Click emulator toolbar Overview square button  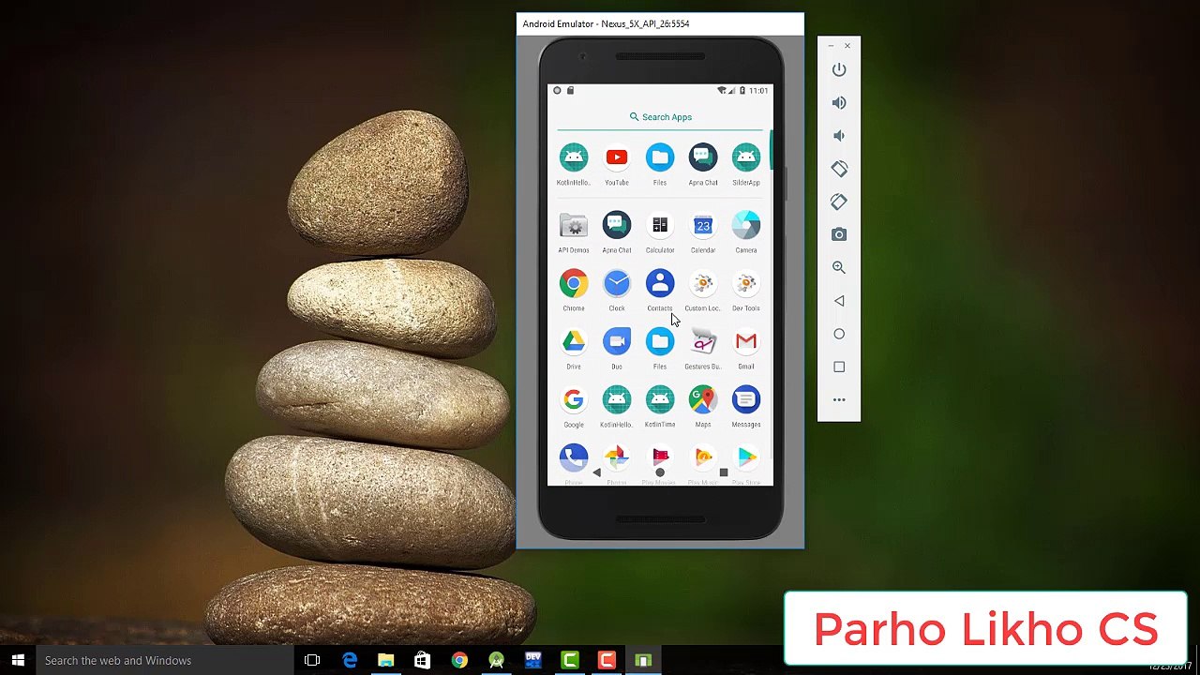click(x=839, y=367)
